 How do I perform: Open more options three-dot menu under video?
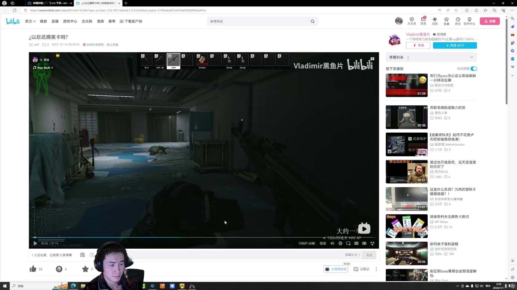click(x=376, y=269)
